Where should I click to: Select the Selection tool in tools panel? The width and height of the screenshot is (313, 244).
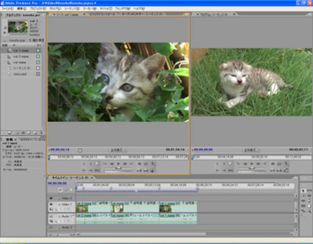(304, 190)
